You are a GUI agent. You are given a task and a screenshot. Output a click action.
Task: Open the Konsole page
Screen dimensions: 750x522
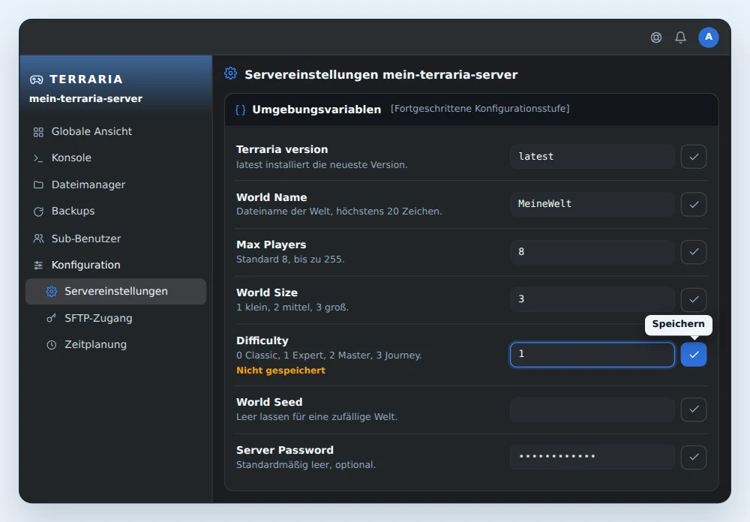[x=115, y=158]
